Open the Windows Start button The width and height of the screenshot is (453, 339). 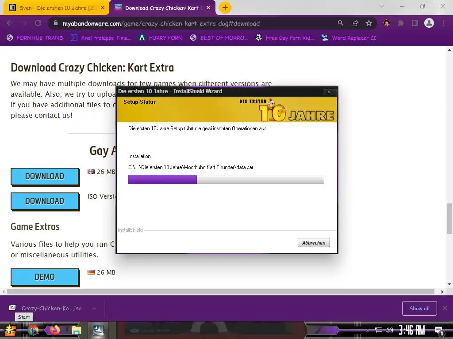[11, 330]
